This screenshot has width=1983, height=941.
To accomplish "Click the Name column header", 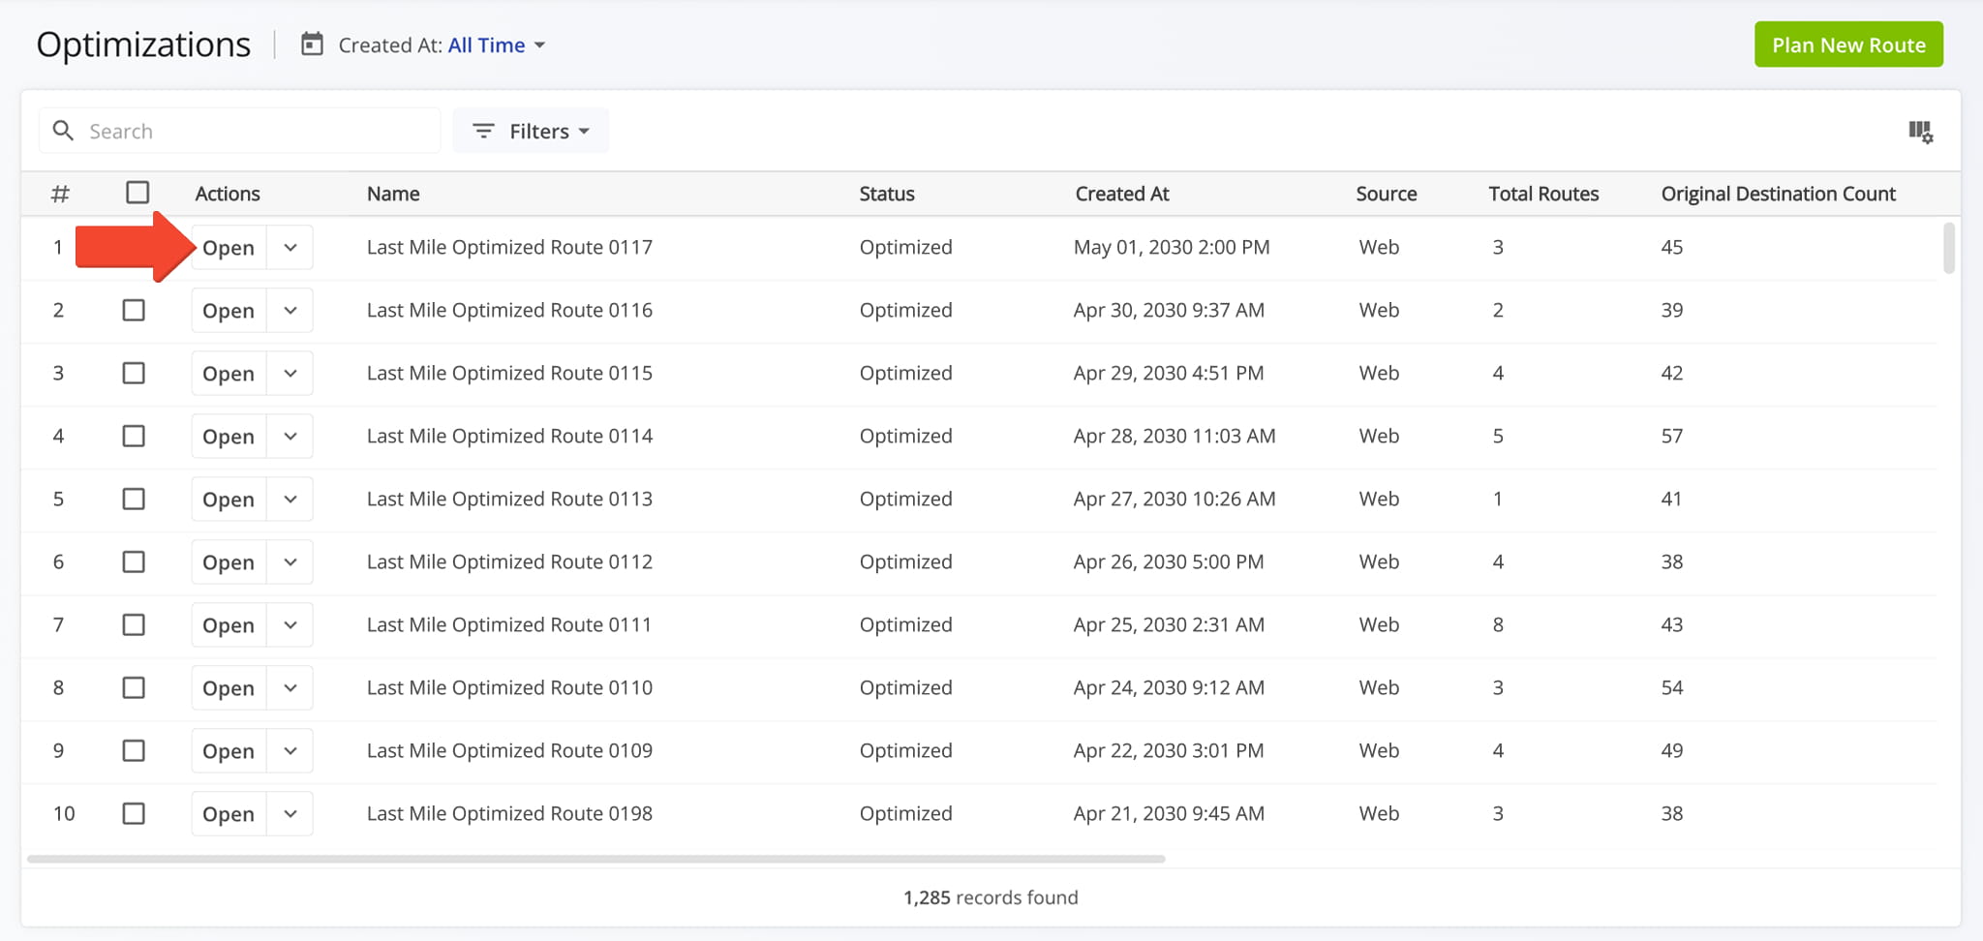I will (x=393, y=194).
